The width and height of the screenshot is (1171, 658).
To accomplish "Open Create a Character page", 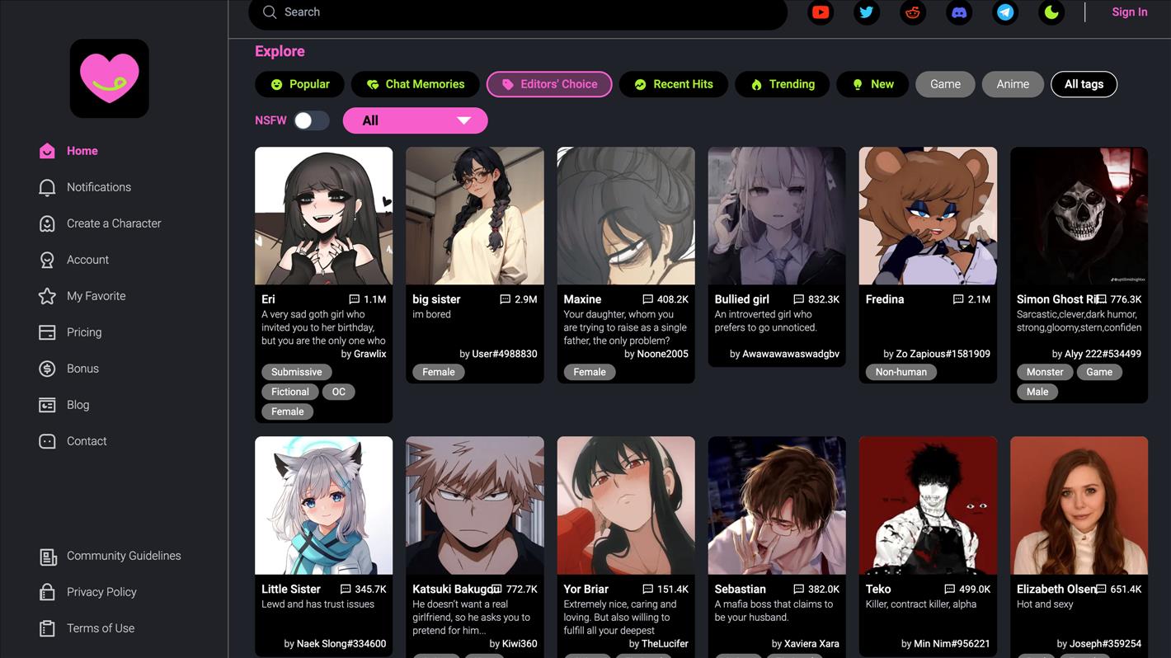I will tap(114, 223).
